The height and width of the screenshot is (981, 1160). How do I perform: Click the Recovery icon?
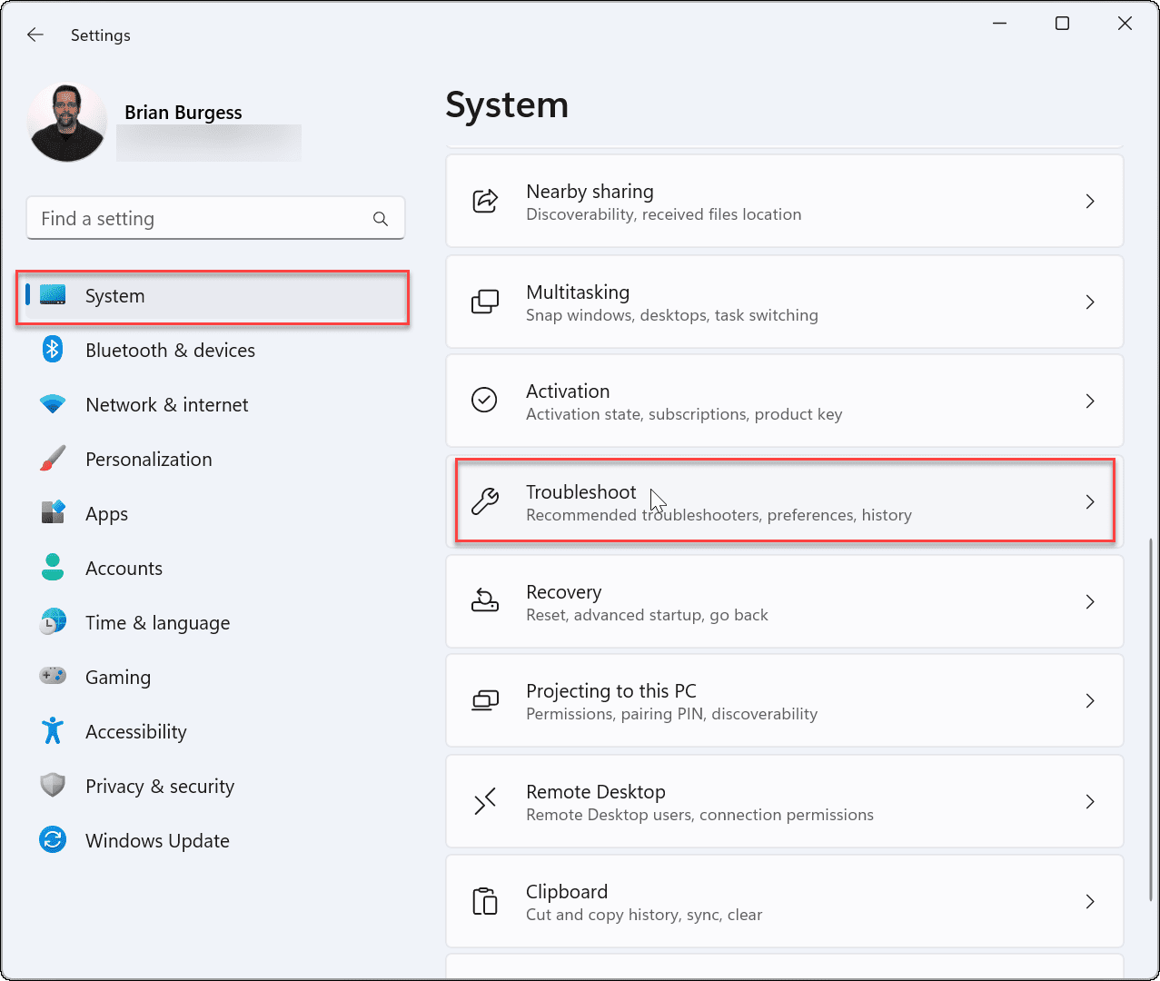click(485, 600)
